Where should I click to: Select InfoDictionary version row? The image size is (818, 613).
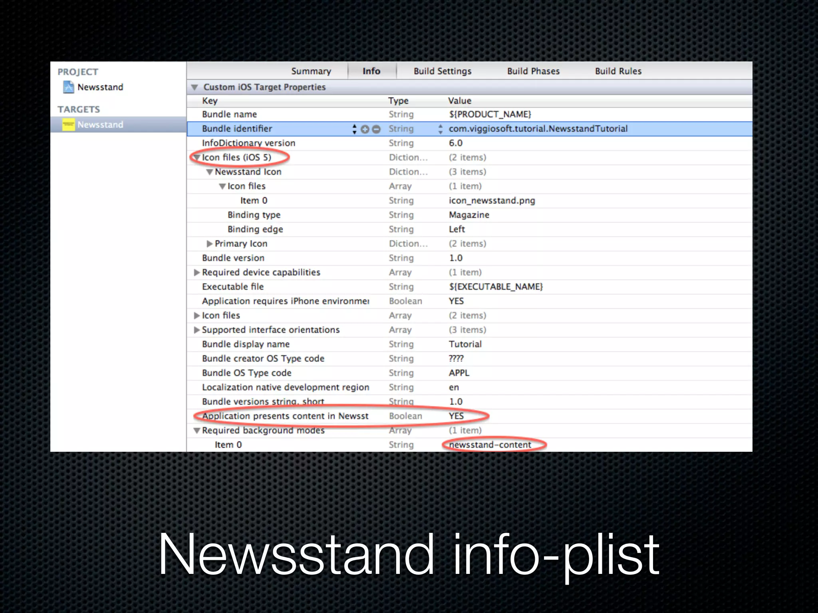(469, 143)
